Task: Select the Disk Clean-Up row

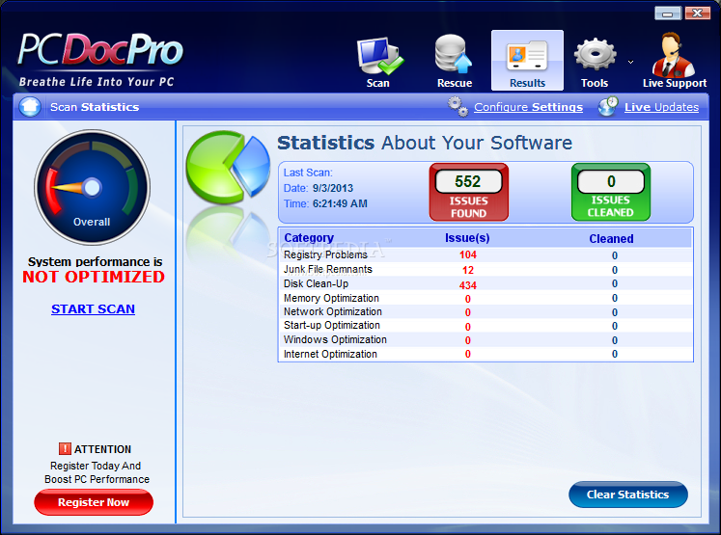Action: pos(485,284)
